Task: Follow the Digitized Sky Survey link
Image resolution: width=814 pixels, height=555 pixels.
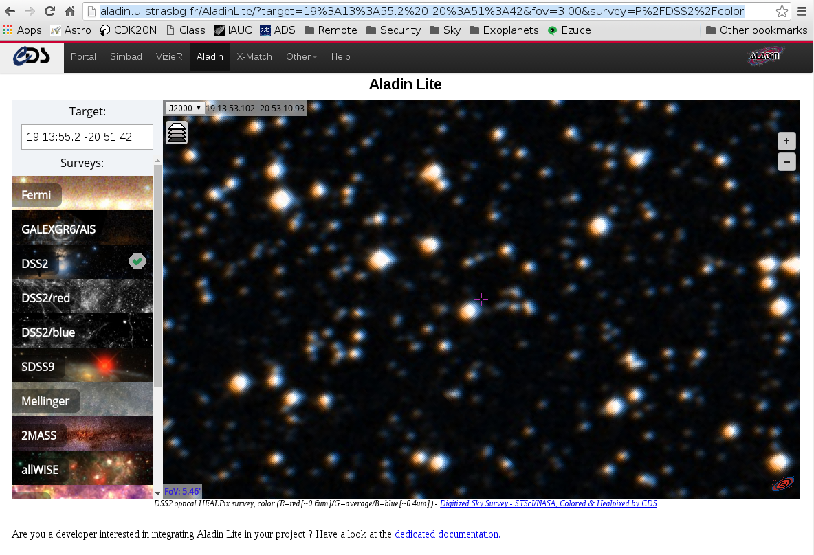Action: point(548,503)
